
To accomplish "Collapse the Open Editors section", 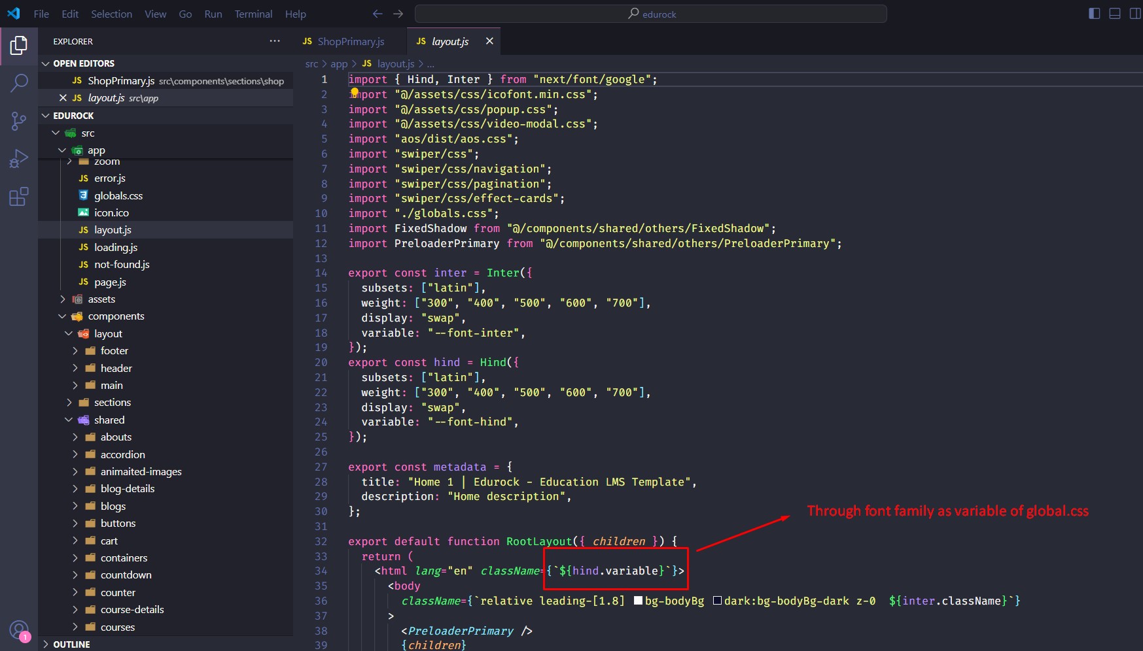I will tap(166, 63).
